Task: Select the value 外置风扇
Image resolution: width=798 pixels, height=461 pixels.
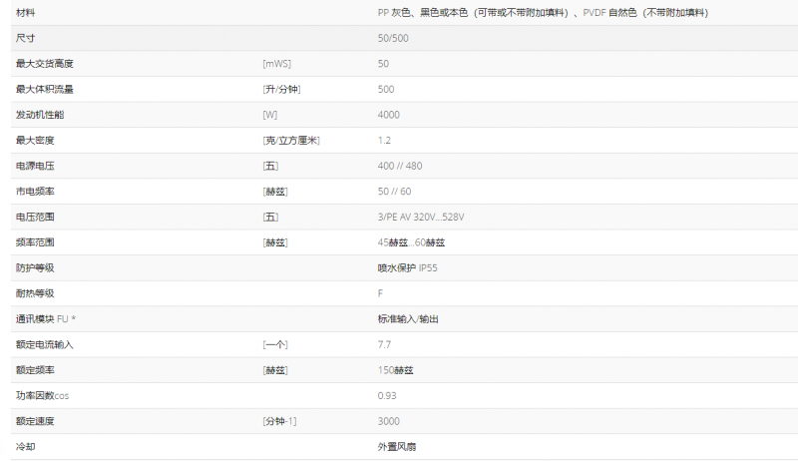Action: 397,446
